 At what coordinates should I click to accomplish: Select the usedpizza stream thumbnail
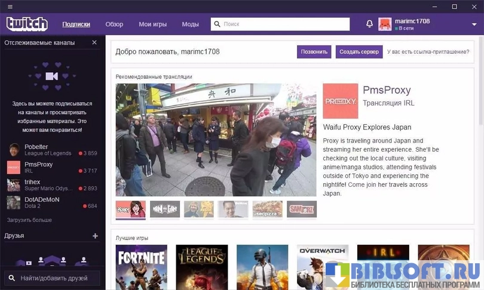coord(267,209)
